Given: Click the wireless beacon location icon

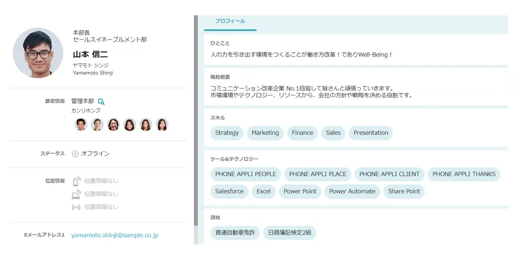Looking at the screenshot, I should pos(76,207).
